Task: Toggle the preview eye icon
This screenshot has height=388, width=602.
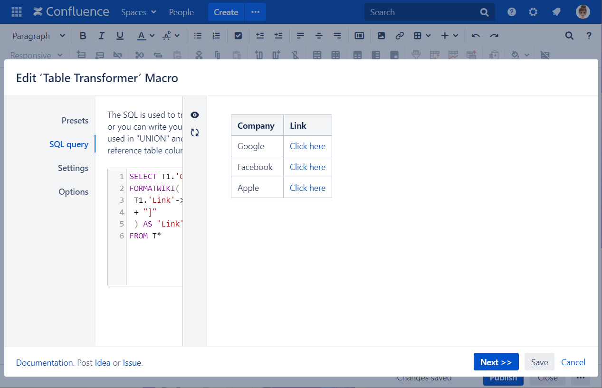Action: coord(194,115)
